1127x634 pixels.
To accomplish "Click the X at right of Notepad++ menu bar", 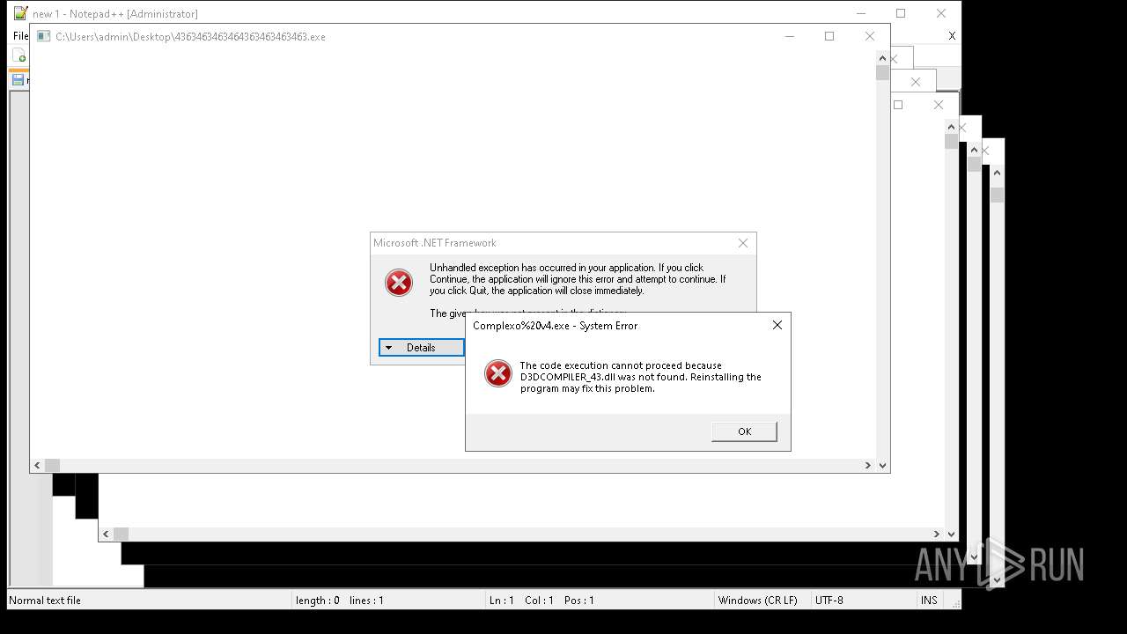I will pos(952,36).
